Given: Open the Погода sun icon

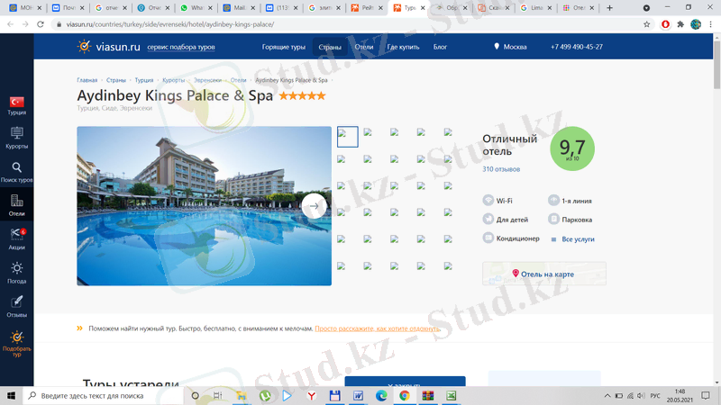Looking at the screenshot, I should (x=16, y=269).
